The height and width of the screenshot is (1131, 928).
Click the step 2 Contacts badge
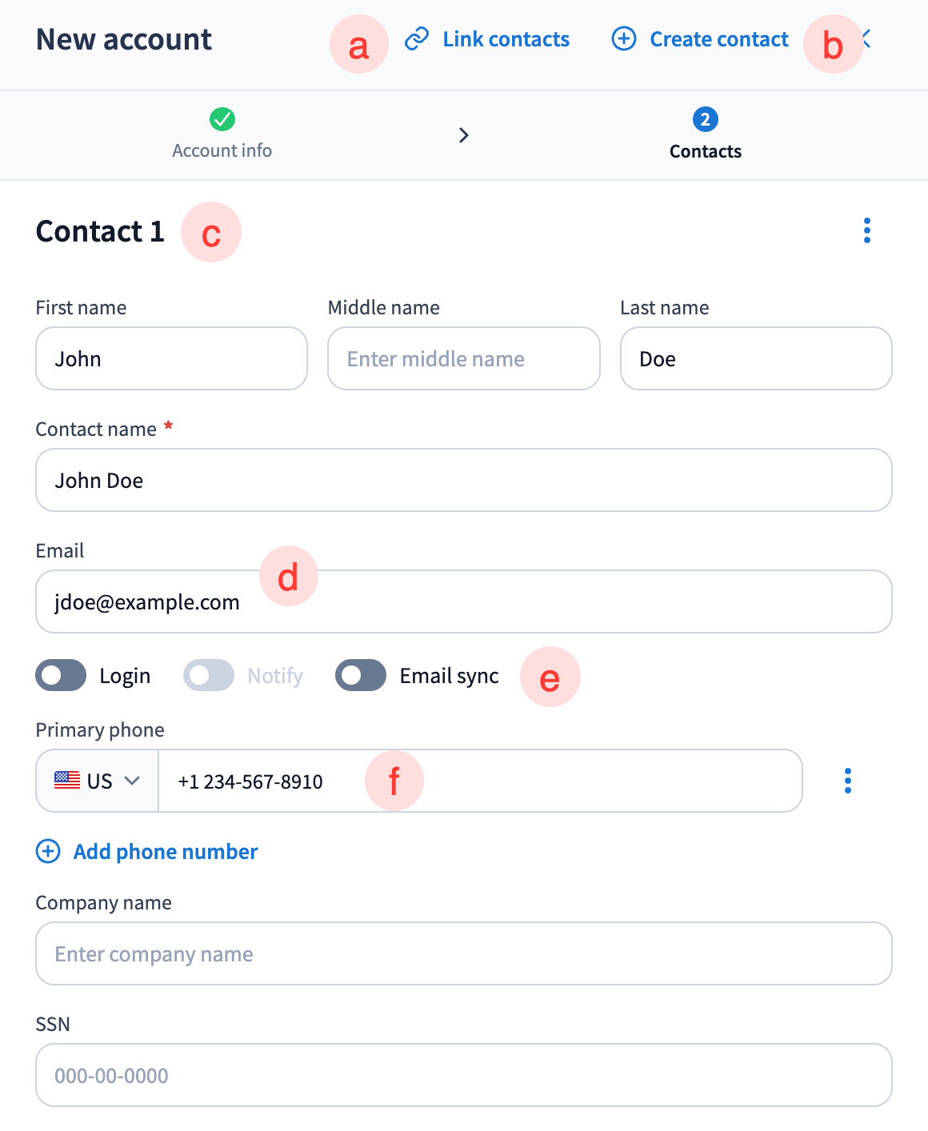[705, 119]
